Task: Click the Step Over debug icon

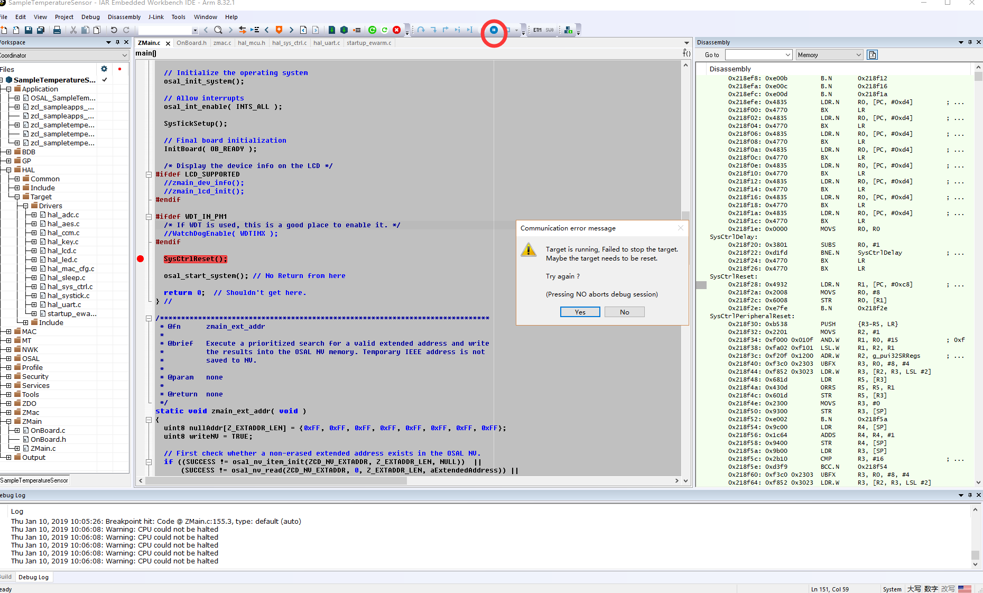Action: 421,30
